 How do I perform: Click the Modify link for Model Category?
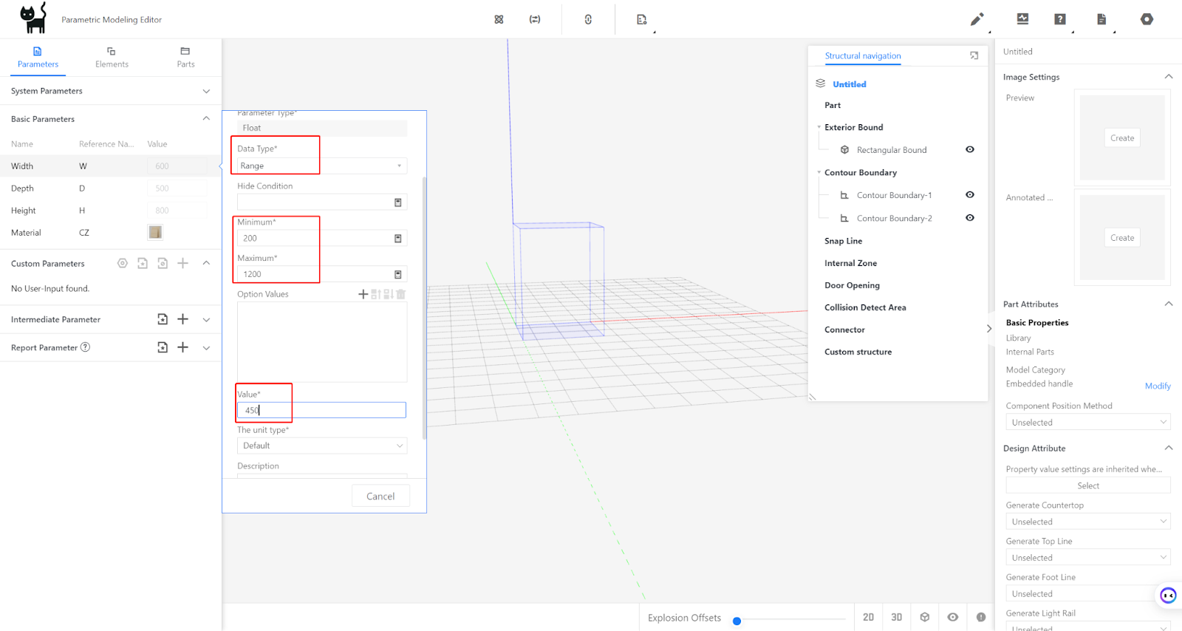click(x=1157, y=386)
